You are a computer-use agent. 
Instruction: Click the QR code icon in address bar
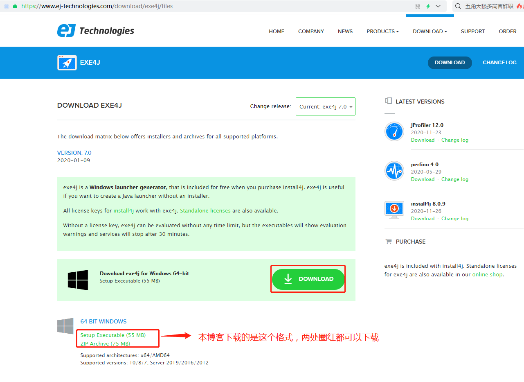point(418,6)
